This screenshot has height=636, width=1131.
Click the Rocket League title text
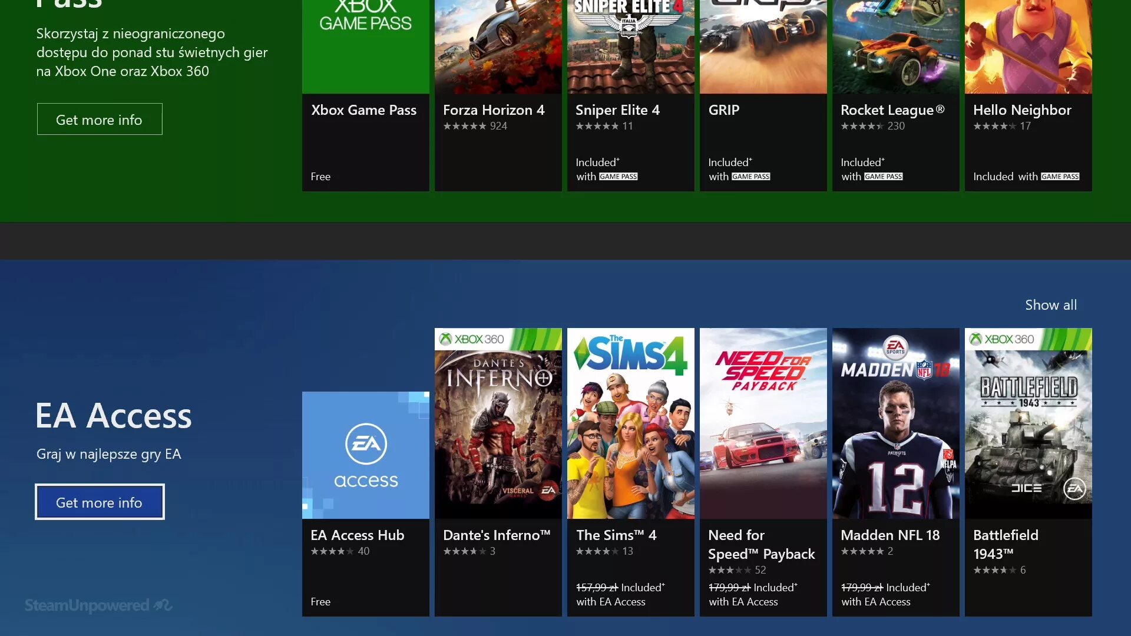pos(892,110)
